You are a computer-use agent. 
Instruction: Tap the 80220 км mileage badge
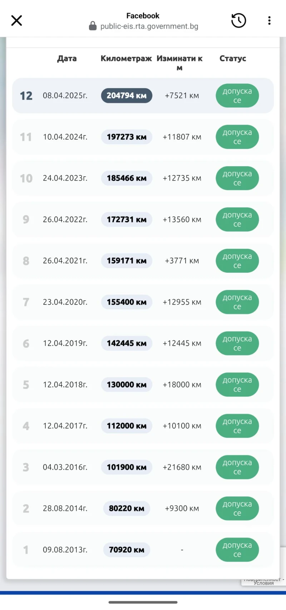(x=127, y=508)
